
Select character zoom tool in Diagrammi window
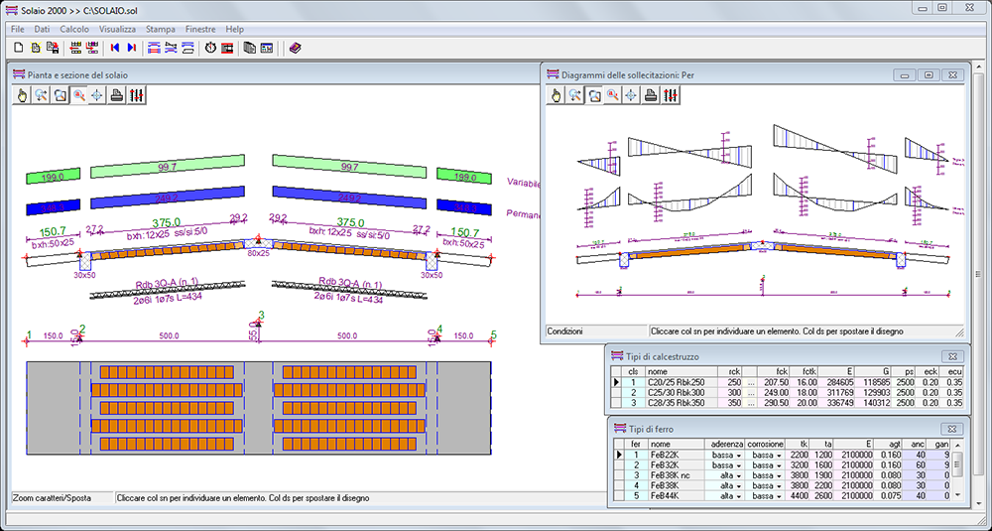pyautogui.click(x=612, y=95)
